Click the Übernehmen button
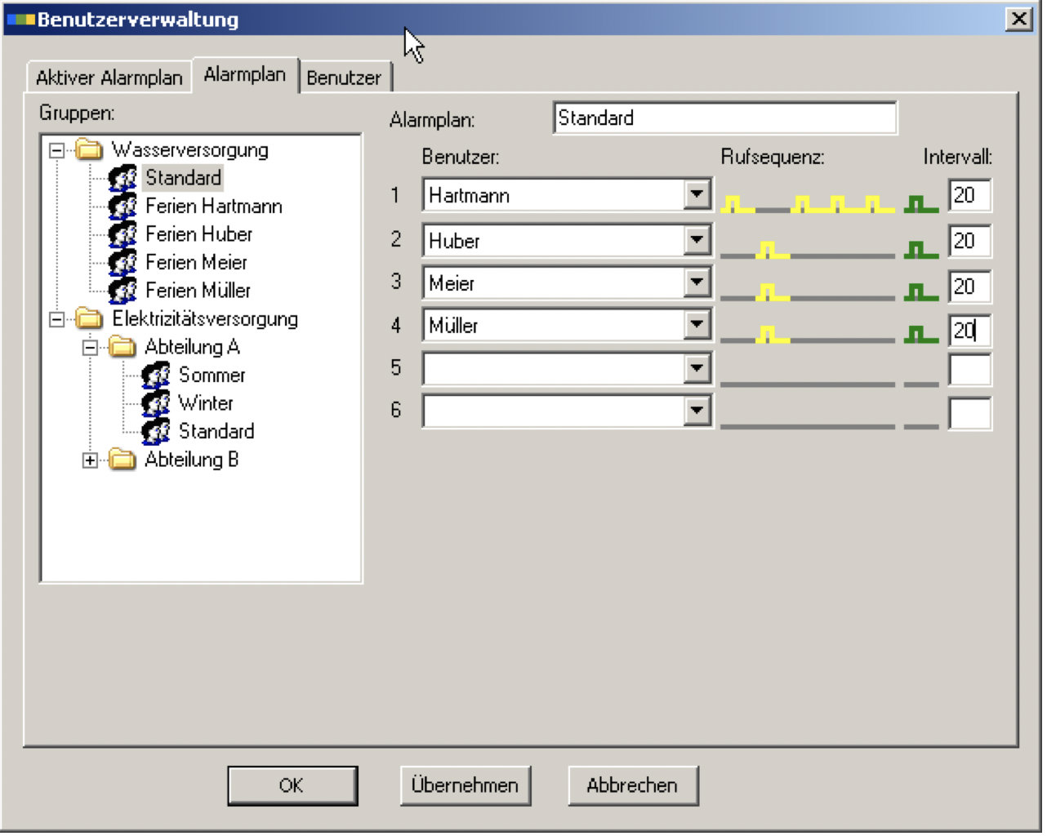The height and width of the screenshot is (836, 1047). point(466,785)
